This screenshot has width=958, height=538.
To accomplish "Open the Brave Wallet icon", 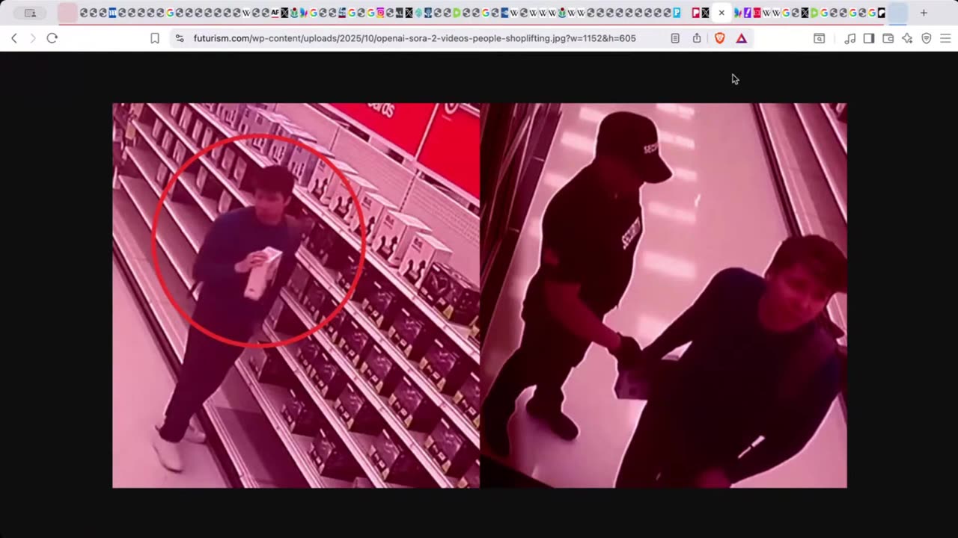I will 888,38.
